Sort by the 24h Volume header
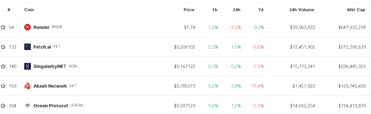Image resolution: width=371 pixels, height=114 pixels. pos(302,10)
